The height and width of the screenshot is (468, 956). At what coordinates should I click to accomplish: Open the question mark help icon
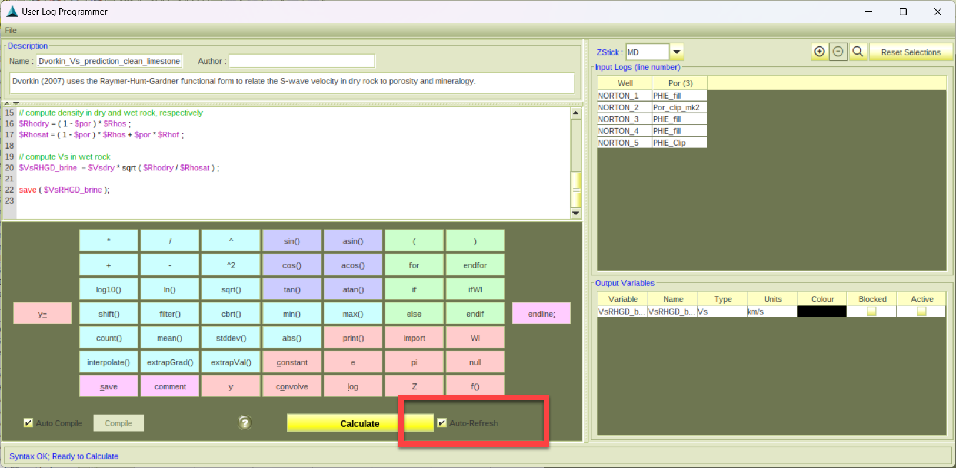245,423
